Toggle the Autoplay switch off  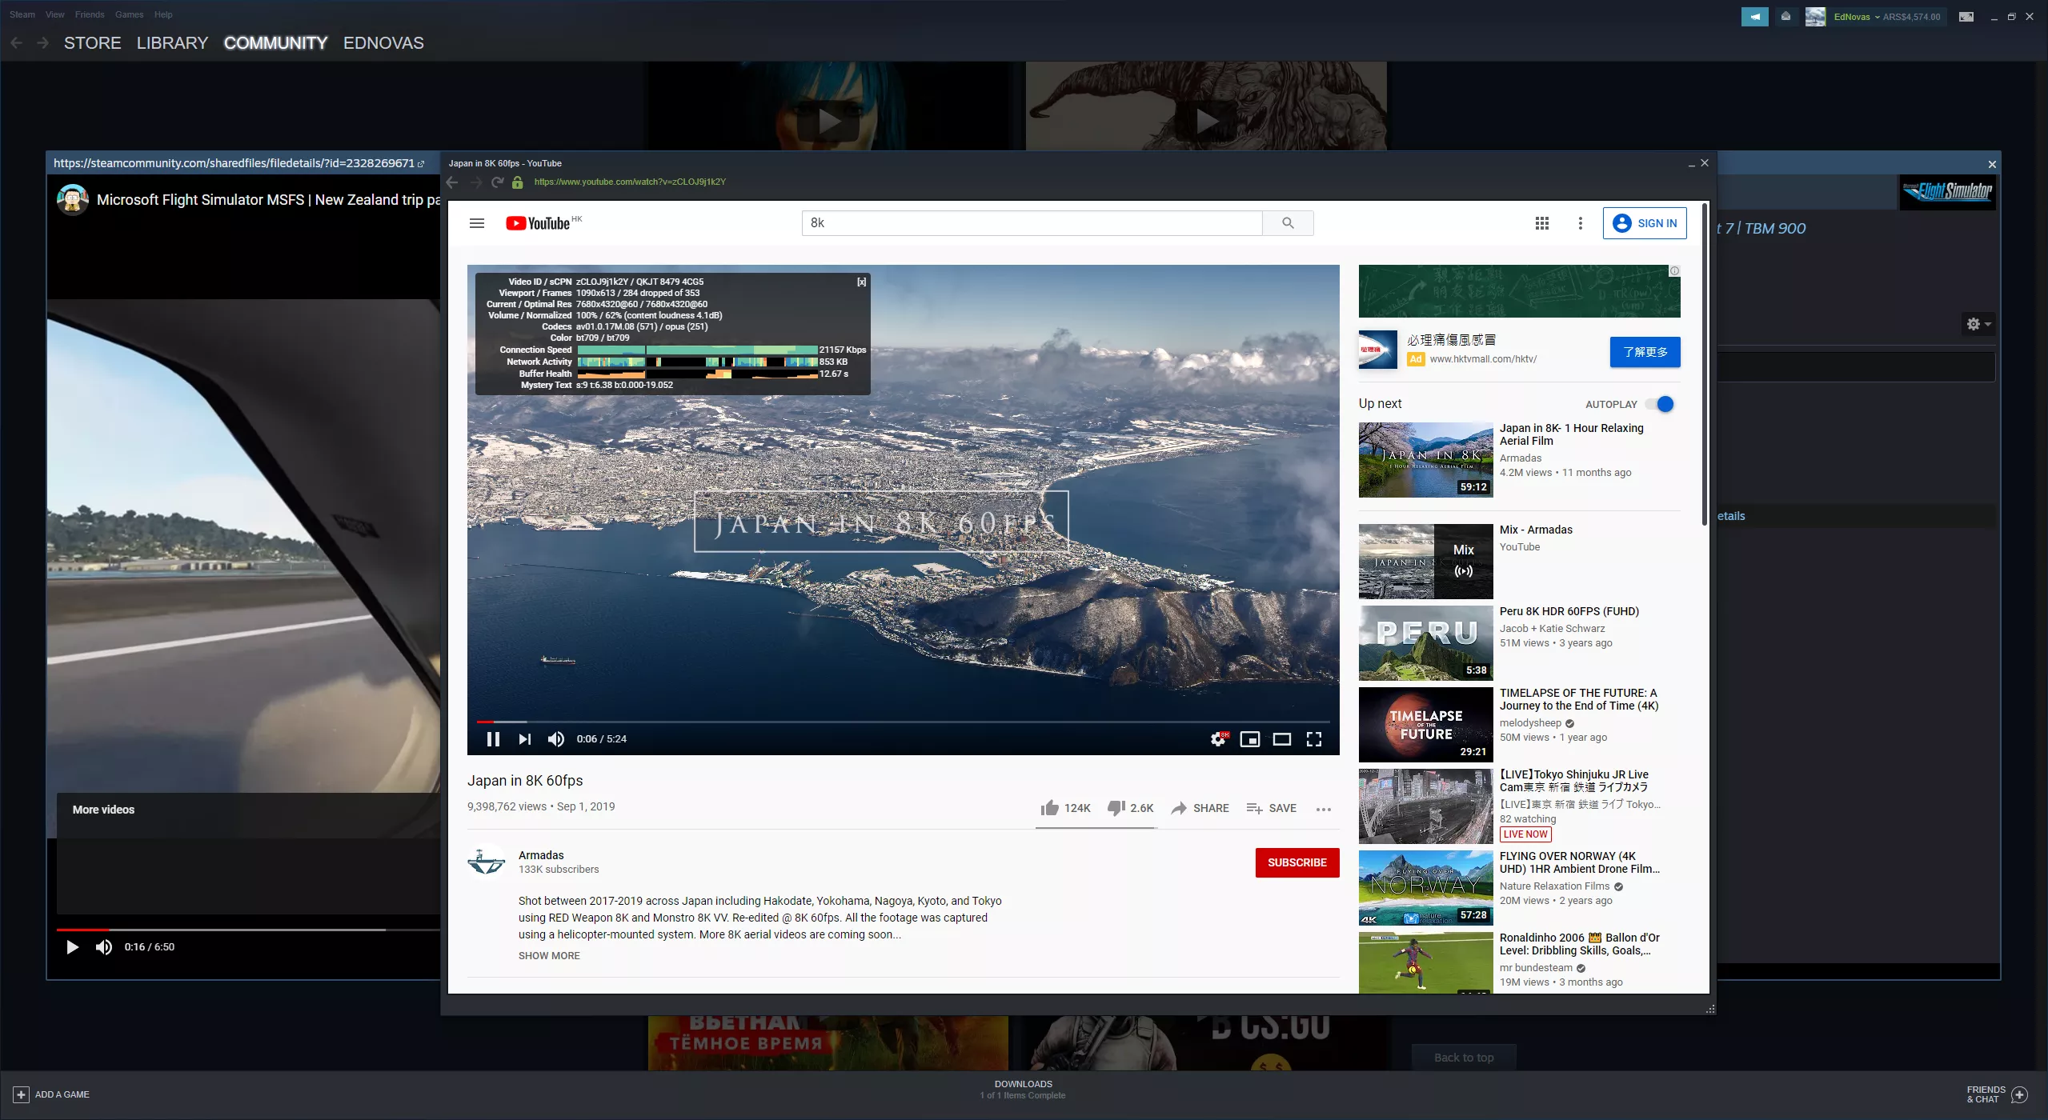[x=1663, y=404]
